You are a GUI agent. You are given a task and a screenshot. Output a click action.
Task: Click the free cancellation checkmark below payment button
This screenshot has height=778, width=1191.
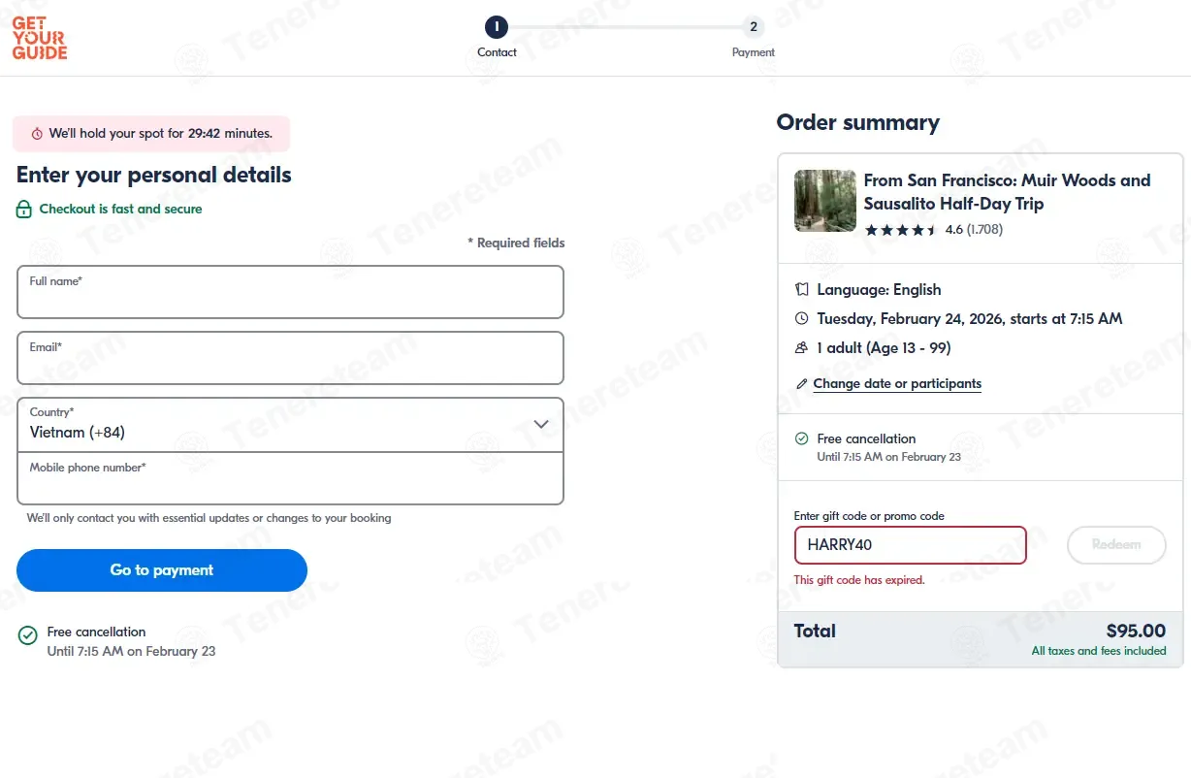pyautogui.click(x=28, y=635)
